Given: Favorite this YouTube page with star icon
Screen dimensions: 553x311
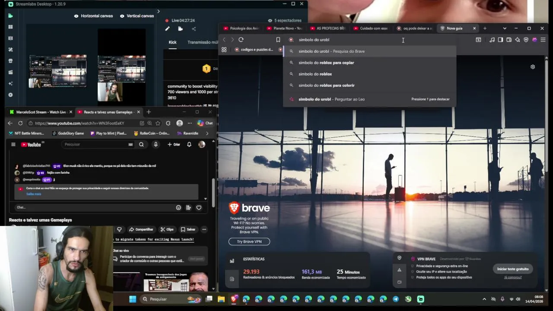Looking at the screenshot, I should point(158,123).
